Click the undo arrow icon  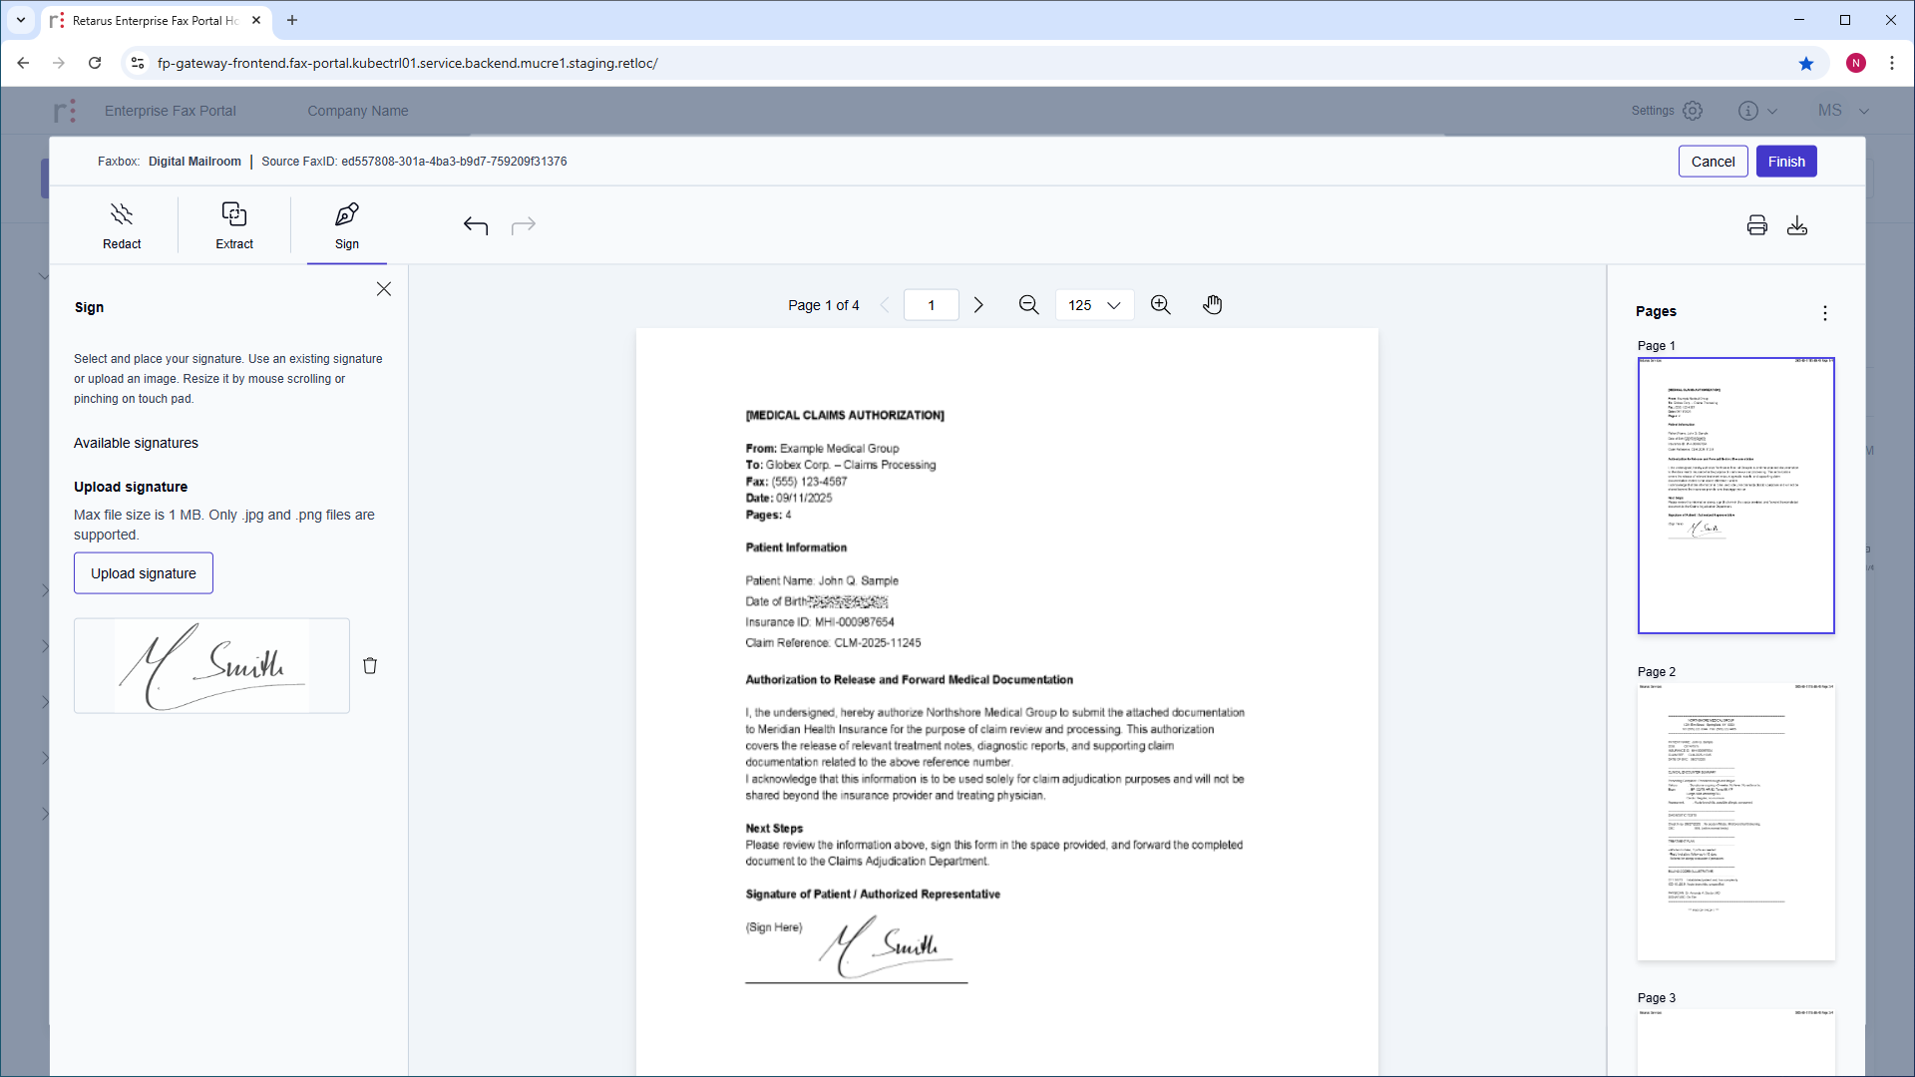click(476, 226)
